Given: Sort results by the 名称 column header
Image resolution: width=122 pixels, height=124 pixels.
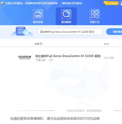Looking at the screenshot, I should 37,44.
